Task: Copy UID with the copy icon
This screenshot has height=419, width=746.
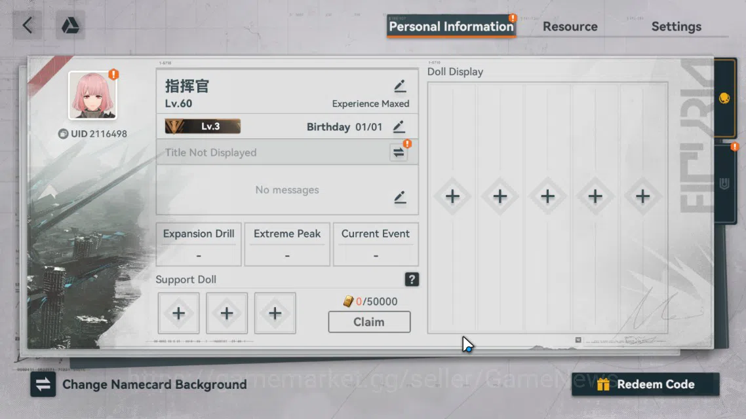Action: [x=64, y=134]
